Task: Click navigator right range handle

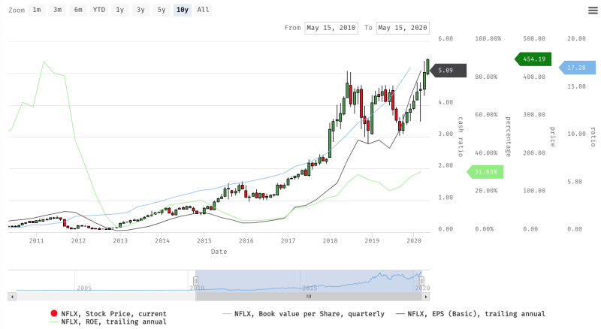Action: [421, 282]
